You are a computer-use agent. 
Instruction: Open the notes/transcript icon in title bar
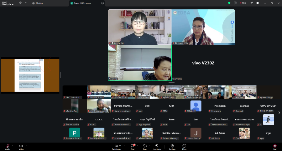point(235,3)
